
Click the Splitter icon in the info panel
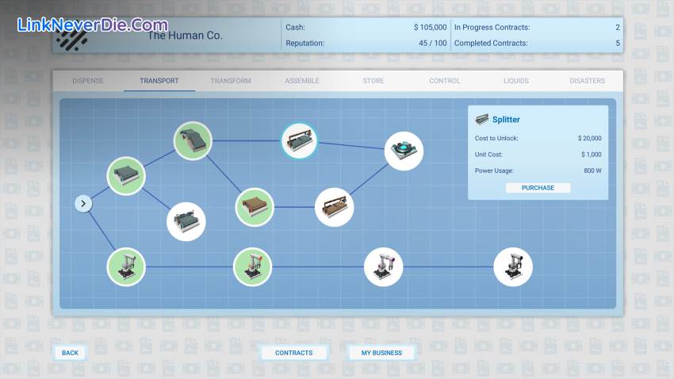coord(482,119)
